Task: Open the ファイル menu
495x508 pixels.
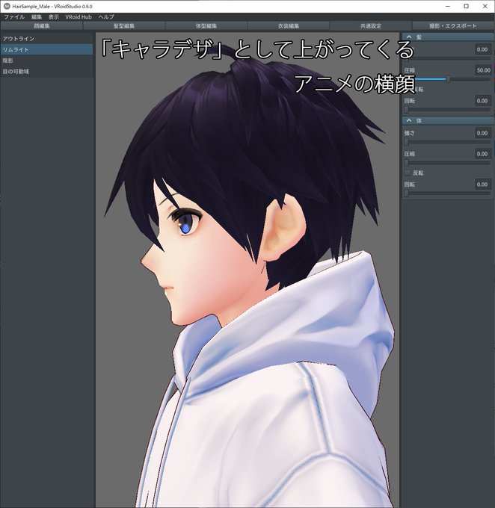Action: point(14,17)
